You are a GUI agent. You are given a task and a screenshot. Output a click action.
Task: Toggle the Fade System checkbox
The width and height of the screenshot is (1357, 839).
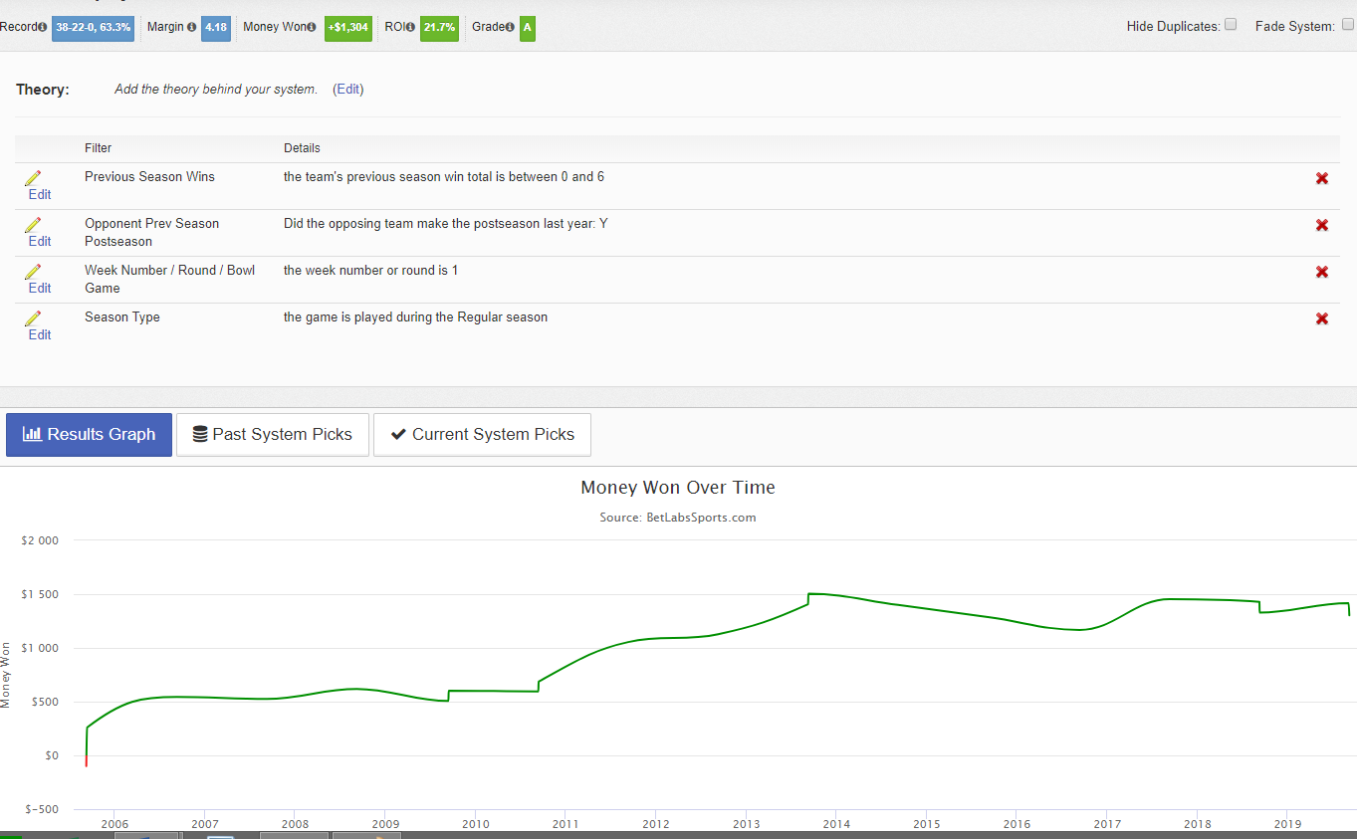click(x=1348, y=25)
